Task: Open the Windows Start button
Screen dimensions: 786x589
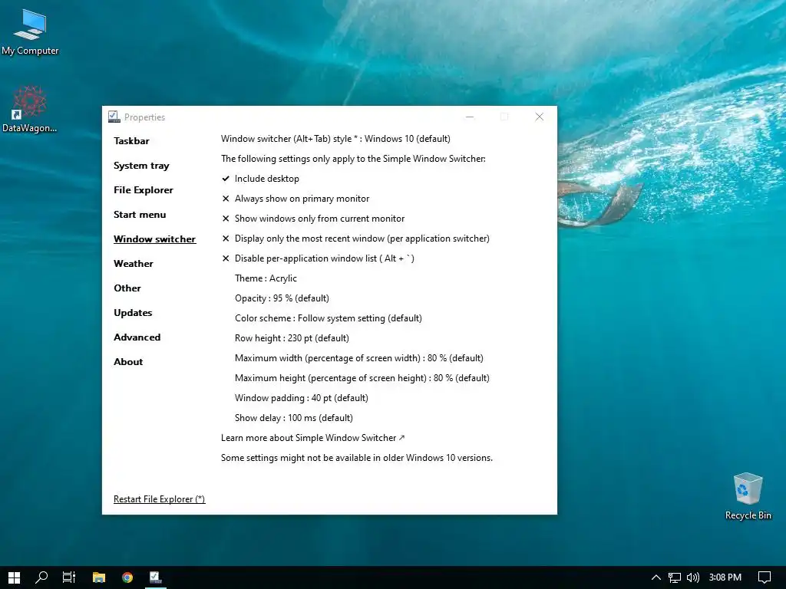Action: (14, 577)
